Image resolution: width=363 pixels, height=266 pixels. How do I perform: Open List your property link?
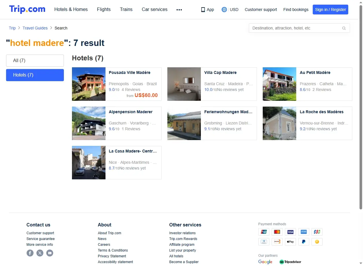(183, 250)
